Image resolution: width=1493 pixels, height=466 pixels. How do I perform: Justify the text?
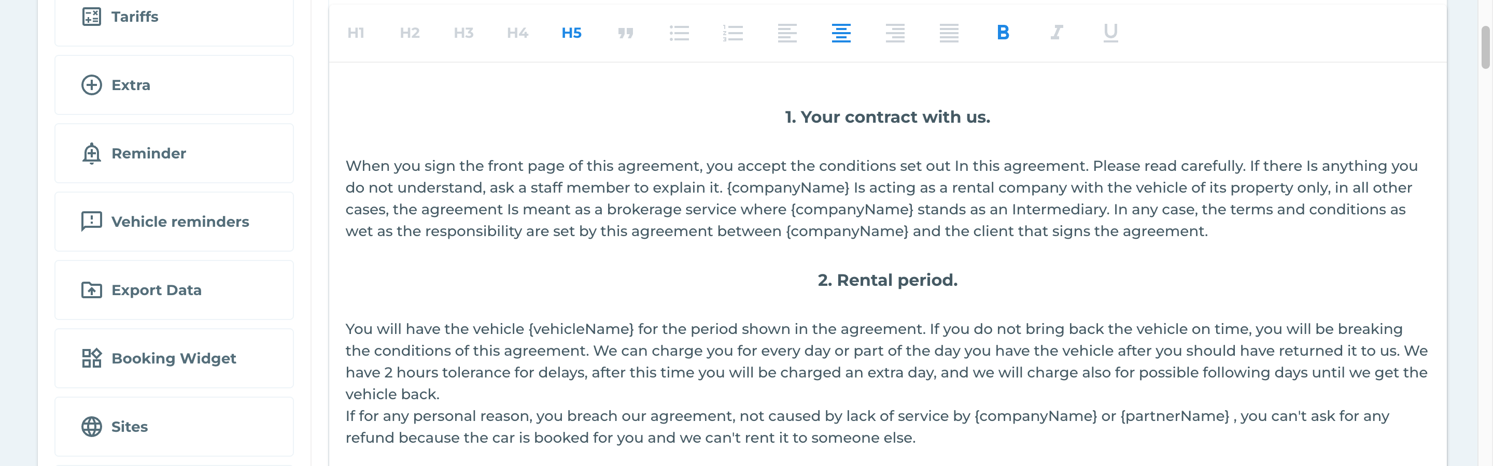[949, 33]
